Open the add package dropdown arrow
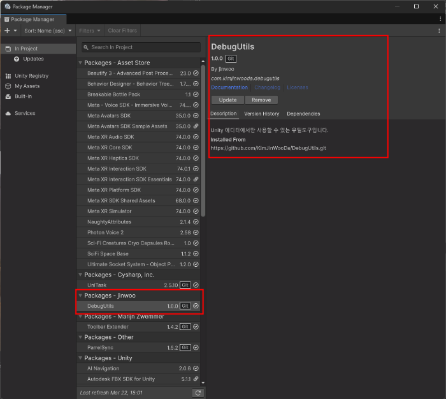This screenshot has width=446, height=399. [15, 31]
